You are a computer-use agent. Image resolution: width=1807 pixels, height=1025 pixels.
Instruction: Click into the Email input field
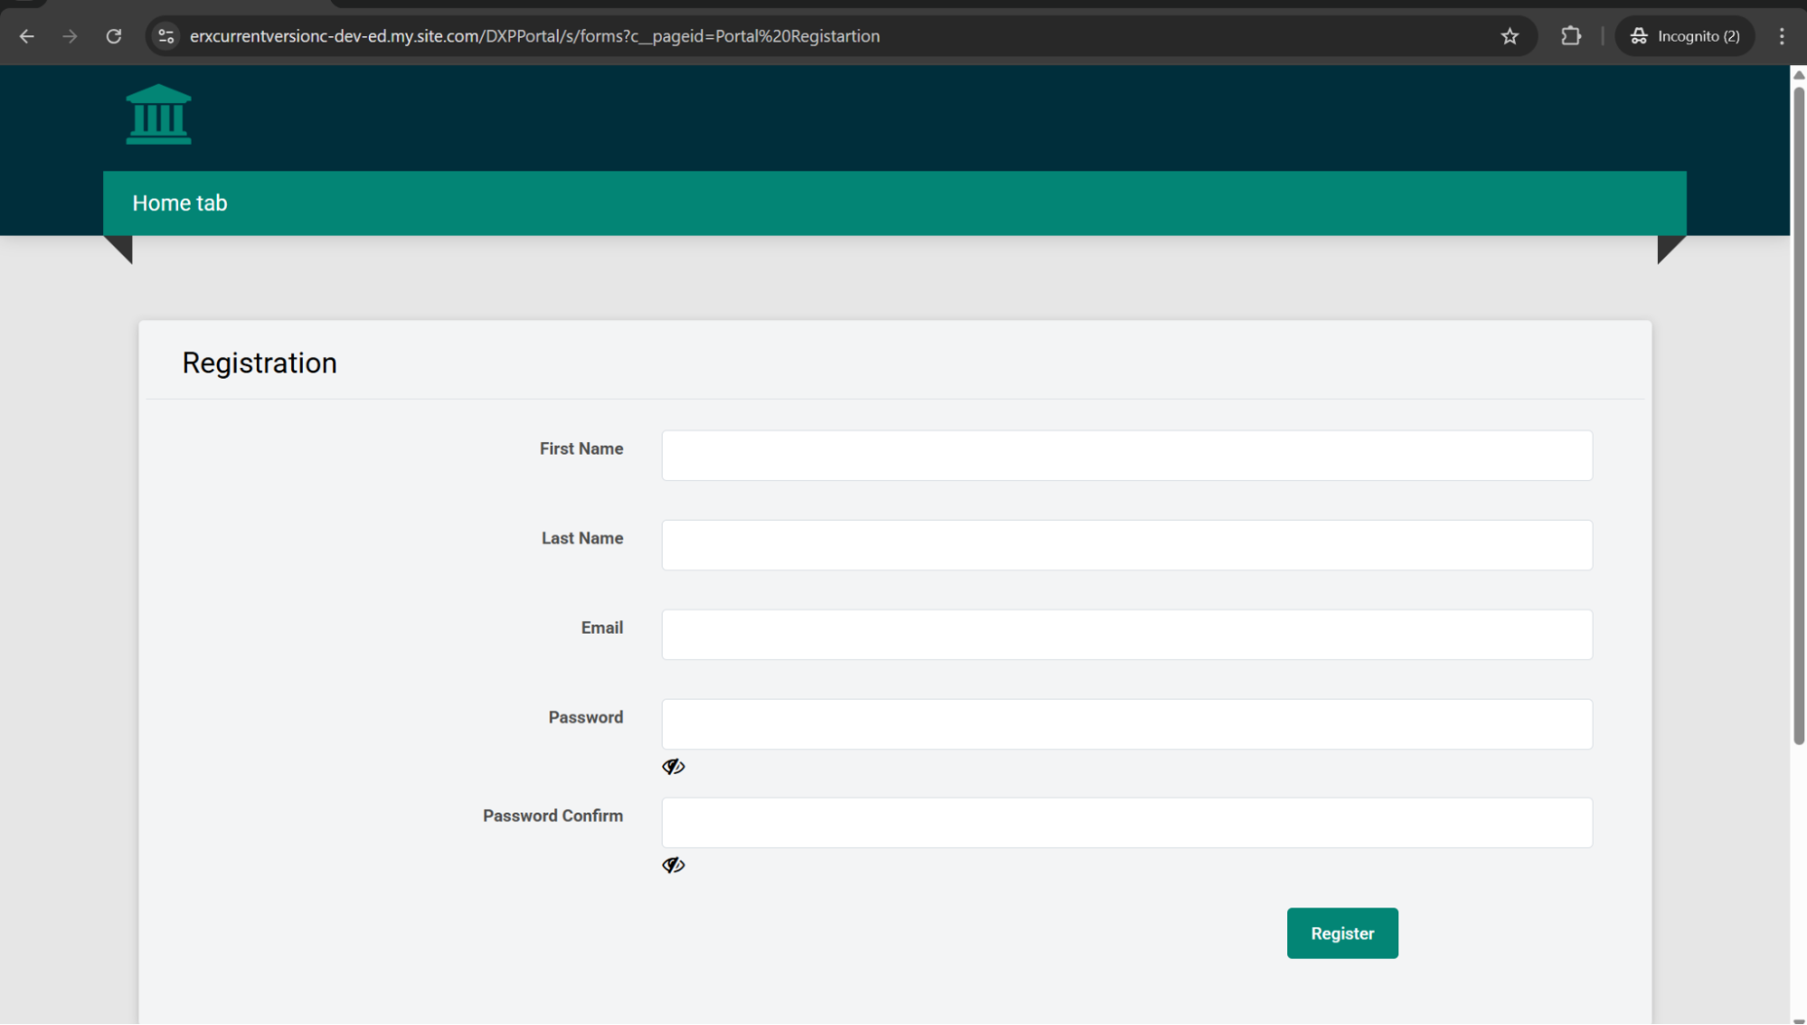click(1126, 635)
